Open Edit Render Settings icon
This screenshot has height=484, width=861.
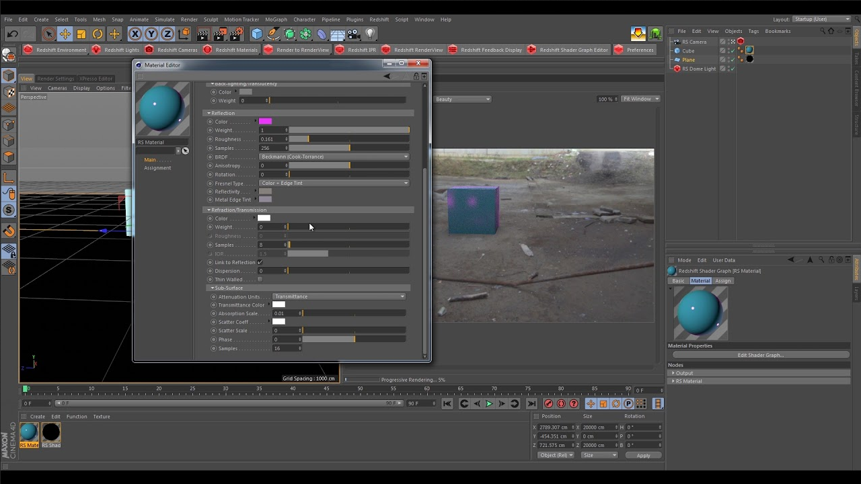(236, 34)
